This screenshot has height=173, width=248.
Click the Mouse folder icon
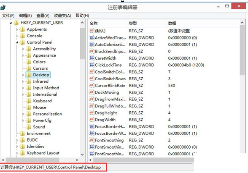(x=29, y=107)
